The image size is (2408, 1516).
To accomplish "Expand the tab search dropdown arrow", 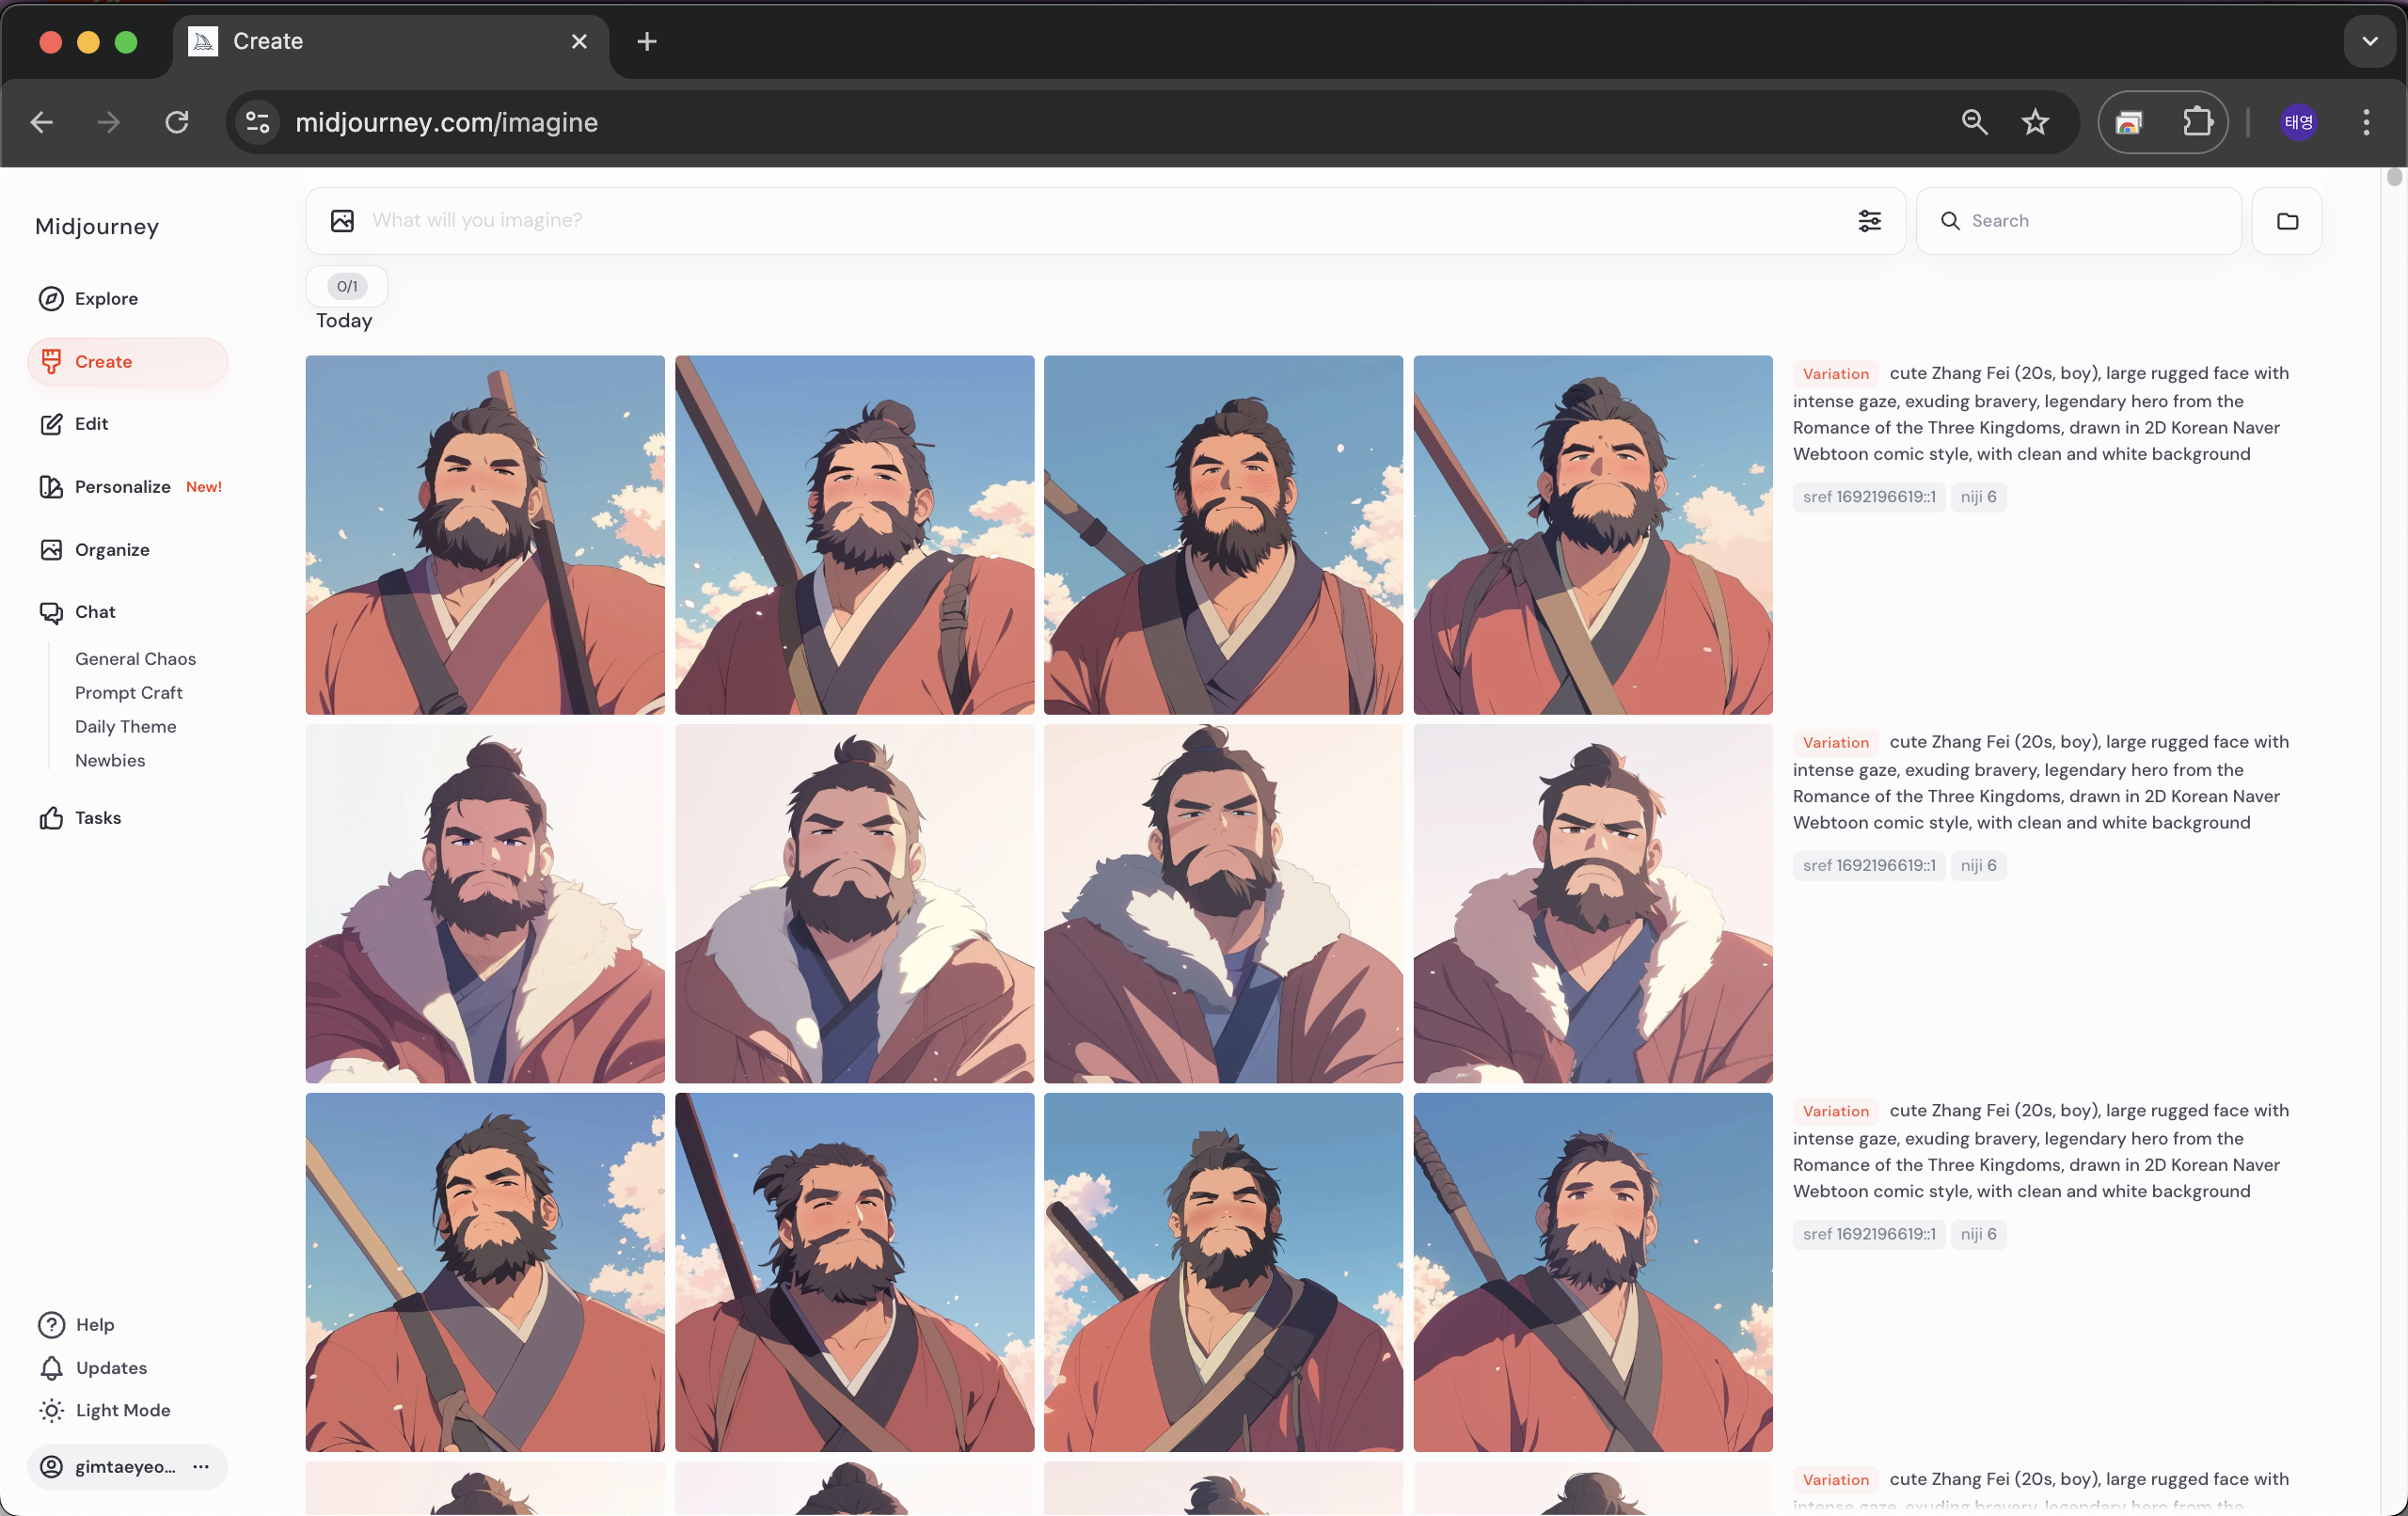I will click(2369, 42).
